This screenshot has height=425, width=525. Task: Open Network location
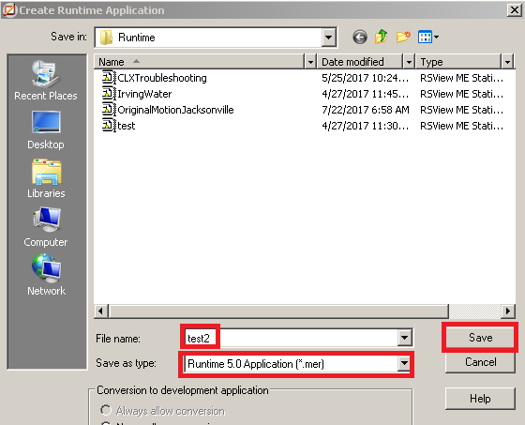46,275
